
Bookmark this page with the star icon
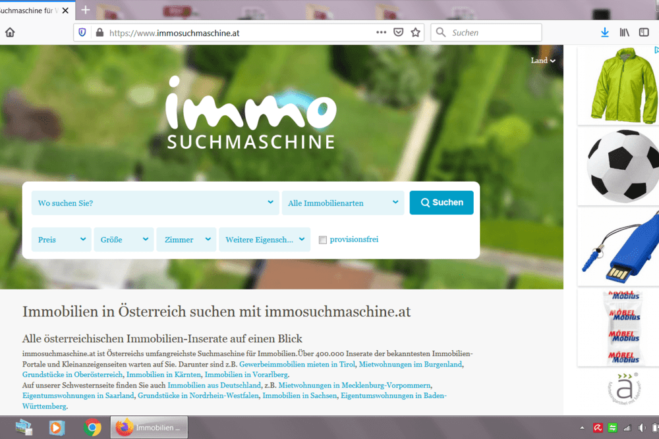point(416,32)
